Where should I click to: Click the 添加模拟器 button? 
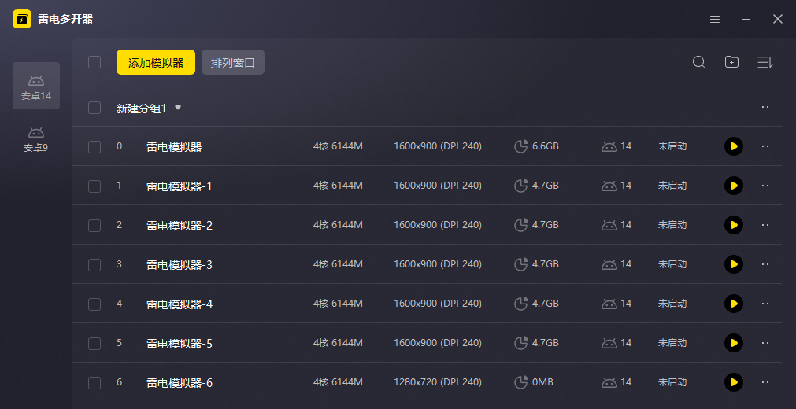pyautogui.click(x=156, y=62)
